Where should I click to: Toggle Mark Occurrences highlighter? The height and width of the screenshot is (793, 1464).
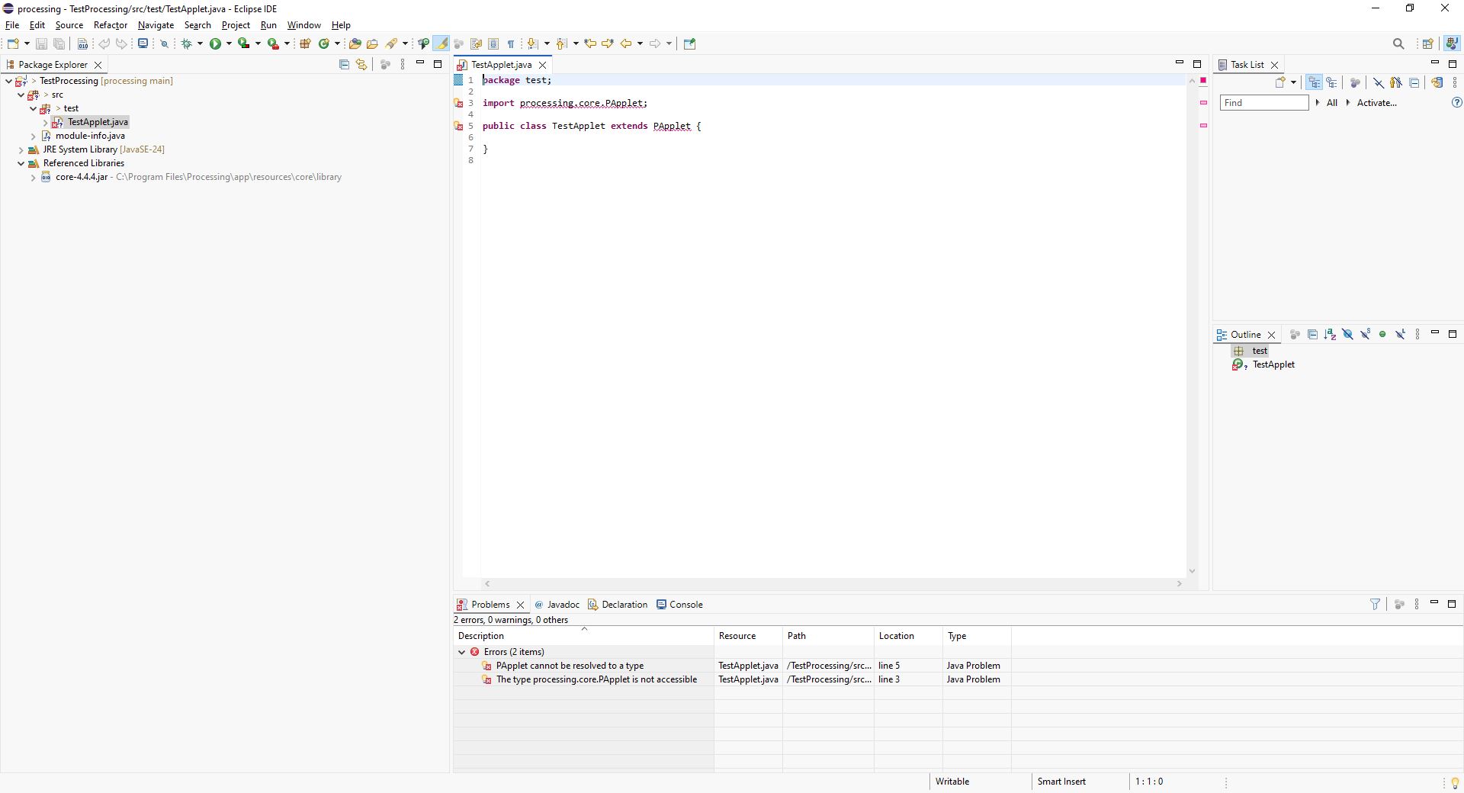point(441,43)
